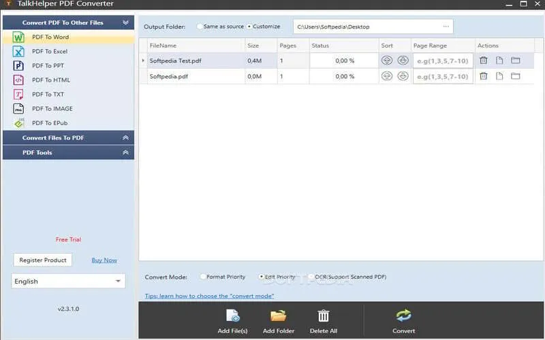545x340 pixels.
Task: Click Register Product button
Action: tap(43, 260)
